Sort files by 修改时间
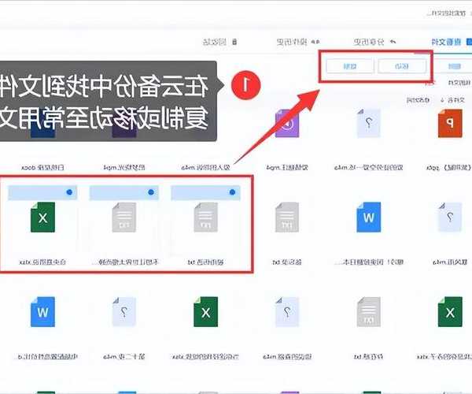The image size is (472, 394). [419, 100]
